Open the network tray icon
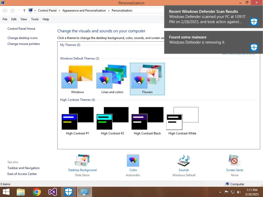The width and height of the screenshot is (263, 197). (233, 192)
